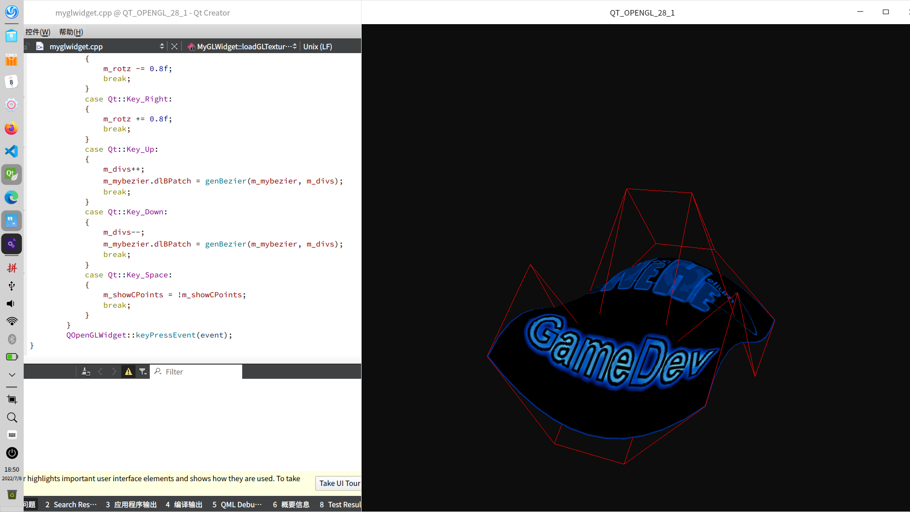Image resolution: width=910 pixels, height=512 pixels.
Task: Open Visual Studio Code from dock
Action: [x=11, y=152]
